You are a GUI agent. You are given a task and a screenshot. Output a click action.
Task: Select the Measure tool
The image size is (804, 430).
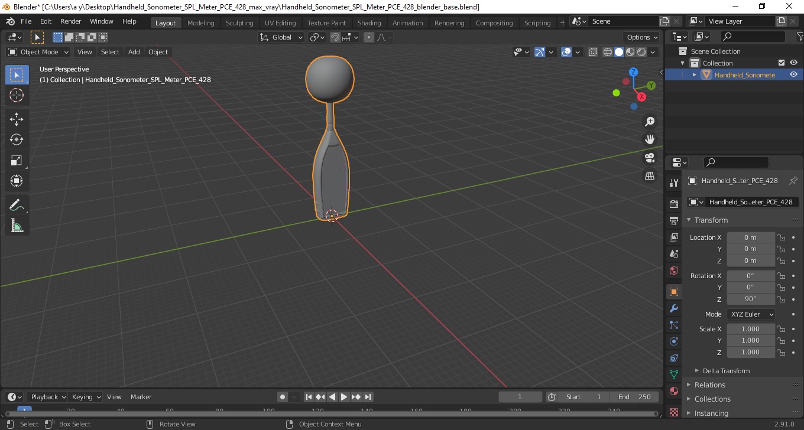17,225
